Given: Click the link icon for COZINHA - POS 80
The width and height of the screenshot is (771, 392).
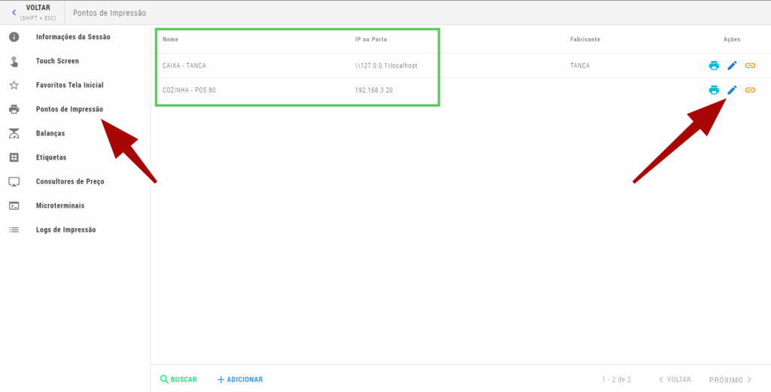Looking at the screenshot, I should click(750, 90).
